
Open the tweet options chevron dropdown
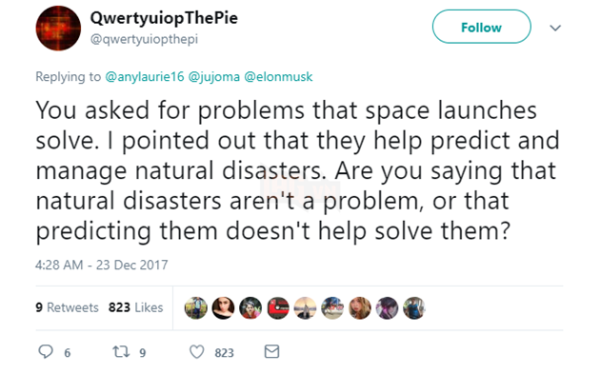(555, 28)
